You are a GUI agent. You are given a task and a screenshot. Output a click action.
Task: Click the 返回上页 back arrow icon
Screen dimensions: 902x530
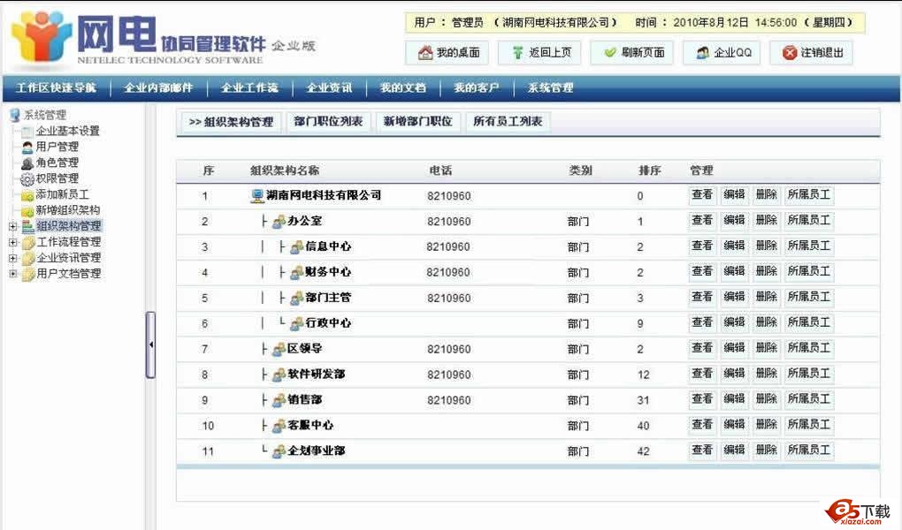[517, 53]
